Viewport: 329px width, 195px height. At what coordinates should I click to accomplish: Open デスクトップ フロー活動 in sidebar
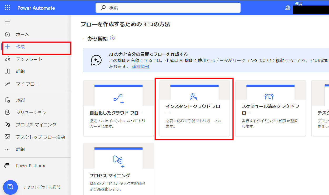40,137
